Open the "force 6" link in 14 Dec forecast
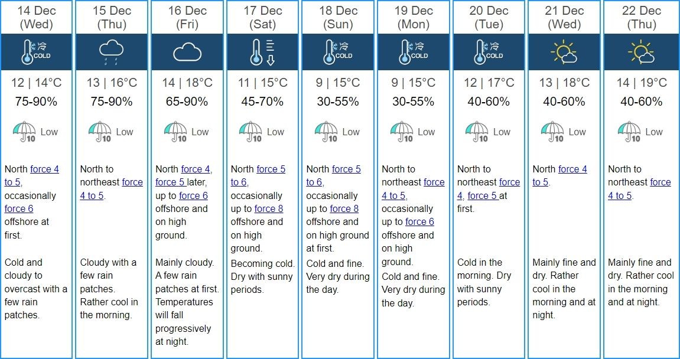The width and height of the screenshot is (680, 359). 19,208
